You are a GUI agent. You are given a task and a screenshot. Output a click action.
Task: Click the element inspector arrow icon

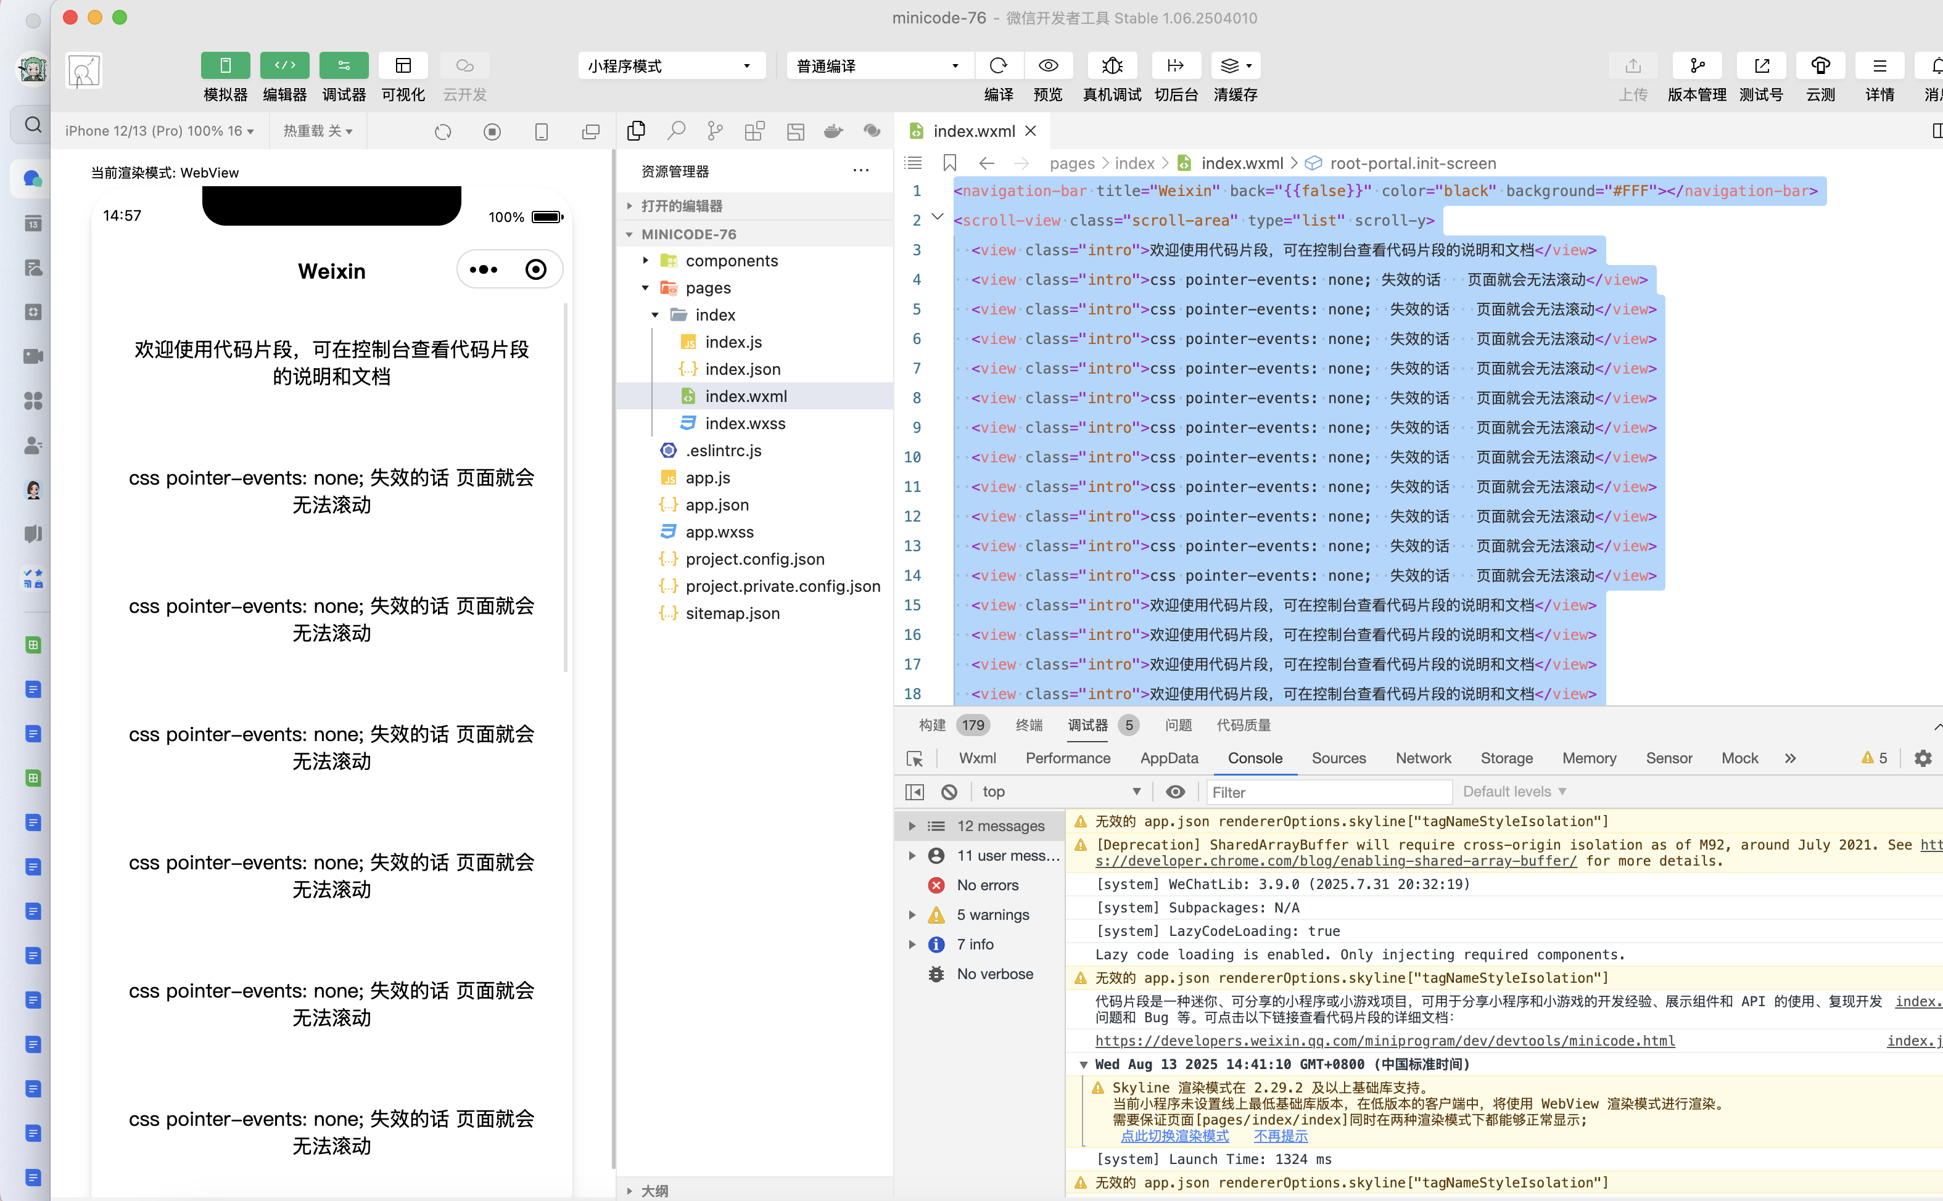(x=915, y=758)
